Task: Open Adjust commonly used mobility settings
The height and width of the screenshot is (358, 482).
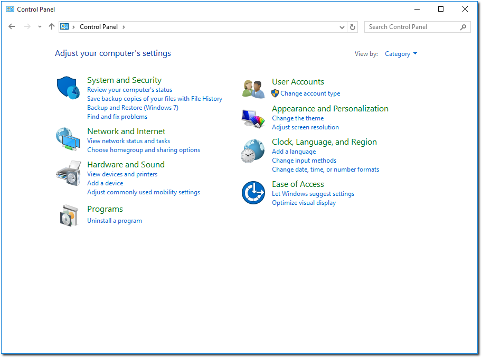Action: (144, 192)
